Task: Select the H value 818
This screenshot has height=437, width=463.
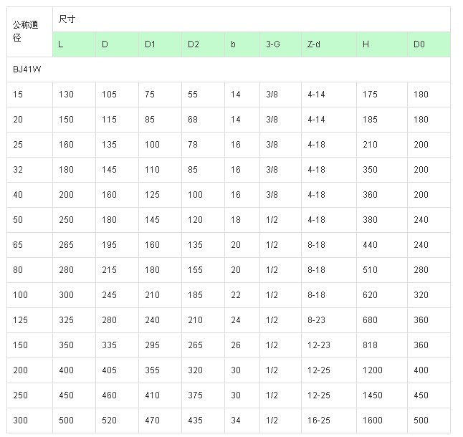Action: pos(370,345)
